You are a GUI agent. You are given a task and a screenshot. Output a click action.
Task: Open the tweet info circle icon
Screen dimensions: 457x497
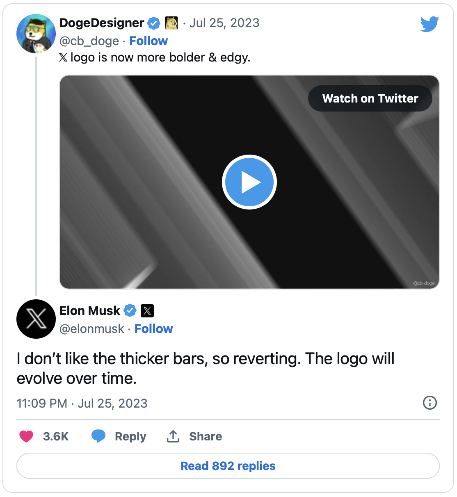430,403
